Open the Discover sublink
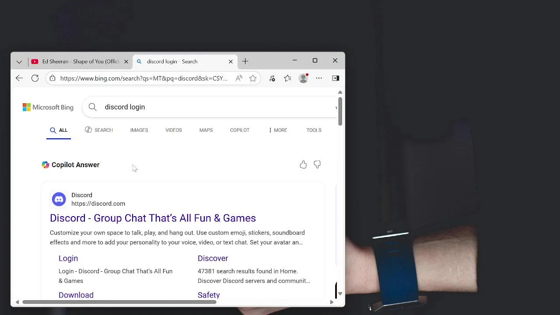Screen dimensions: 560x315 (x=213, y=258)
